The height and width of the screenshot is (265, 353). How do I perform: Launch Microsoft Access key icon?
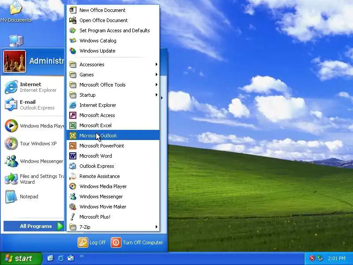tap(73, 115)
